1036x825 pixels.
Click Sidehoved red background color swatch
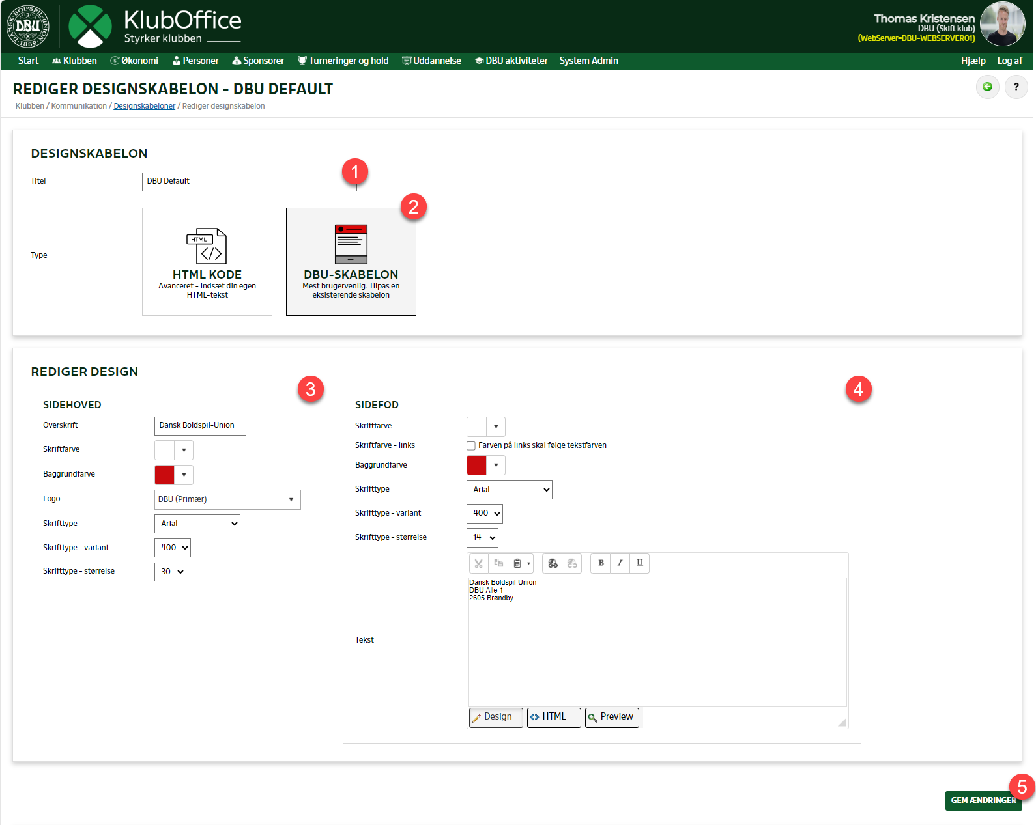[x=165, y=475]
